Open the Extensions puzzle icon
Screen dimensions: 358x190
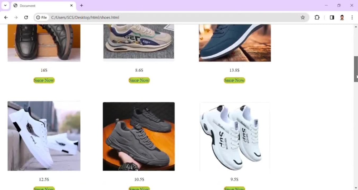click(317, 17)
